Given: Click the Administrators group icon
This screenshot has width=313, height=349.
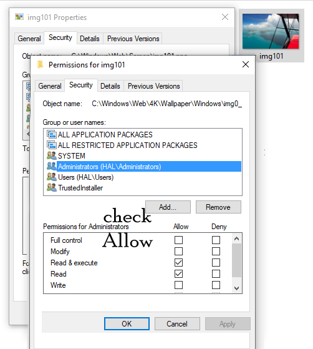Looking at the screenshot, I should click(52, 166).
